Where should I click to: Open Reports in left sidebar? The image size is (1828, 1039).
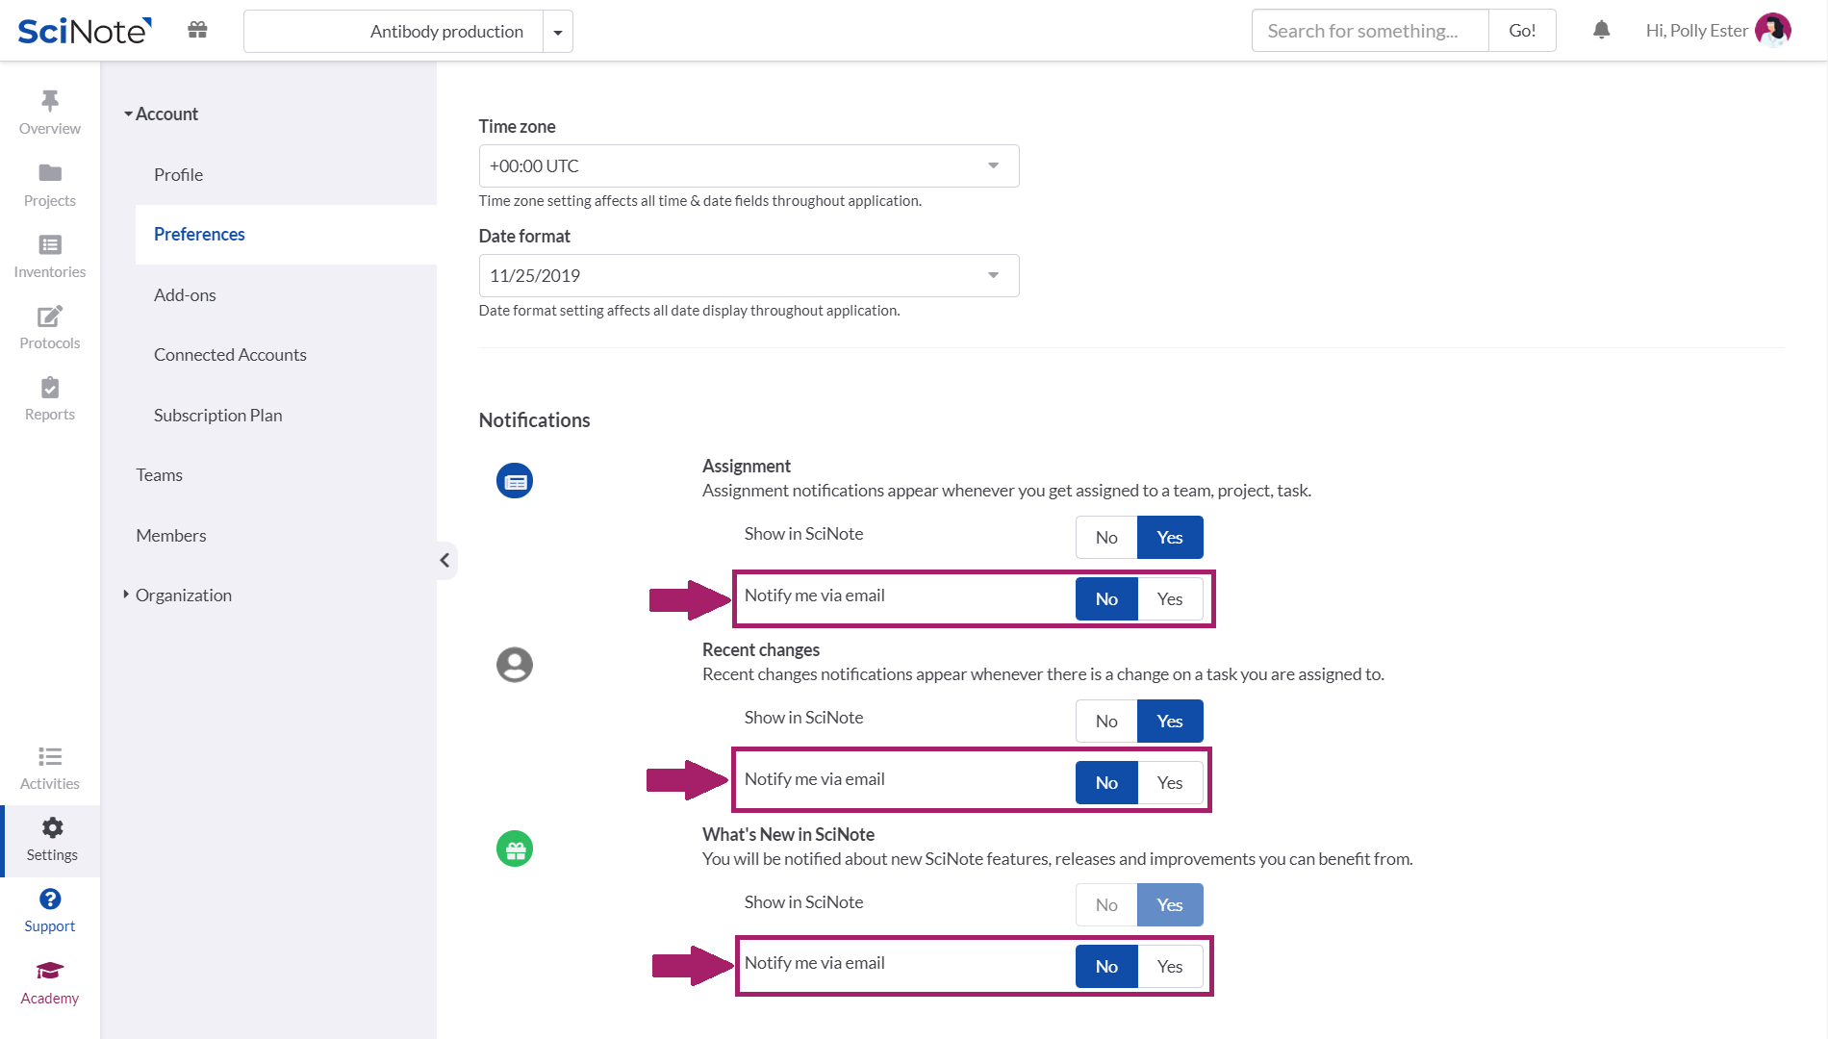(x=50, y=398)
